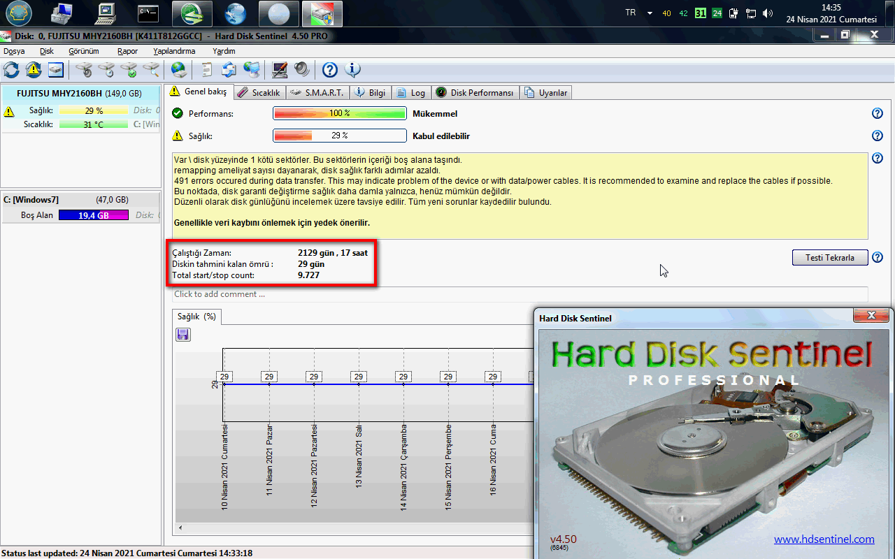Click the disk test icon with clock
895x559 pixels.
tap(106, 70)
